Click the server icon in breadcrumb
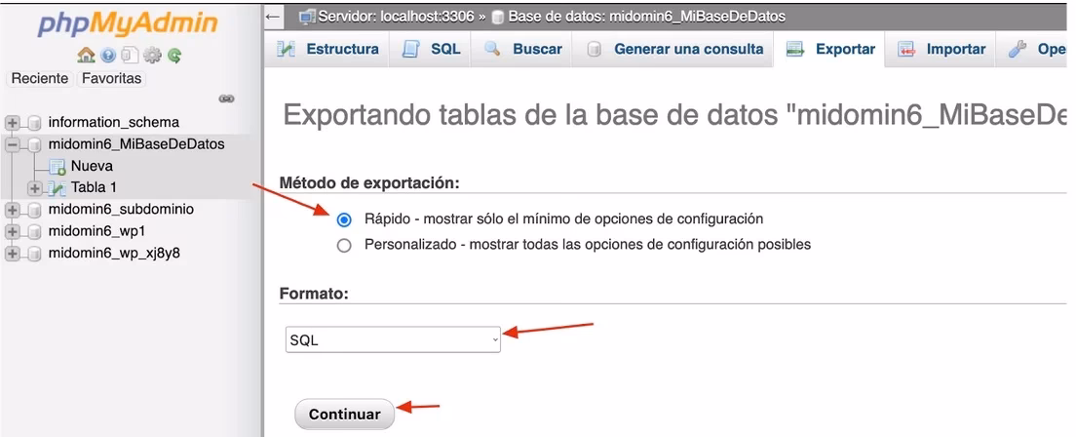The height and width of the screenshot is (437, 1076). [x=308, y=17]
